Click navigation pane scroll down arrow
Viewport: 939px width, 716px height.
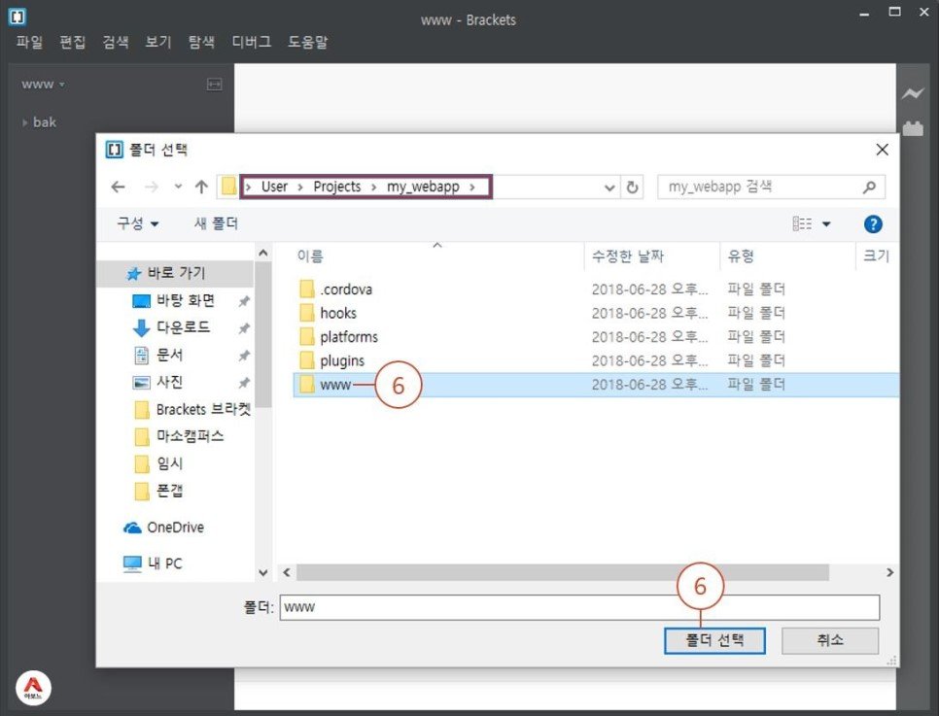(x=262, y=573)
